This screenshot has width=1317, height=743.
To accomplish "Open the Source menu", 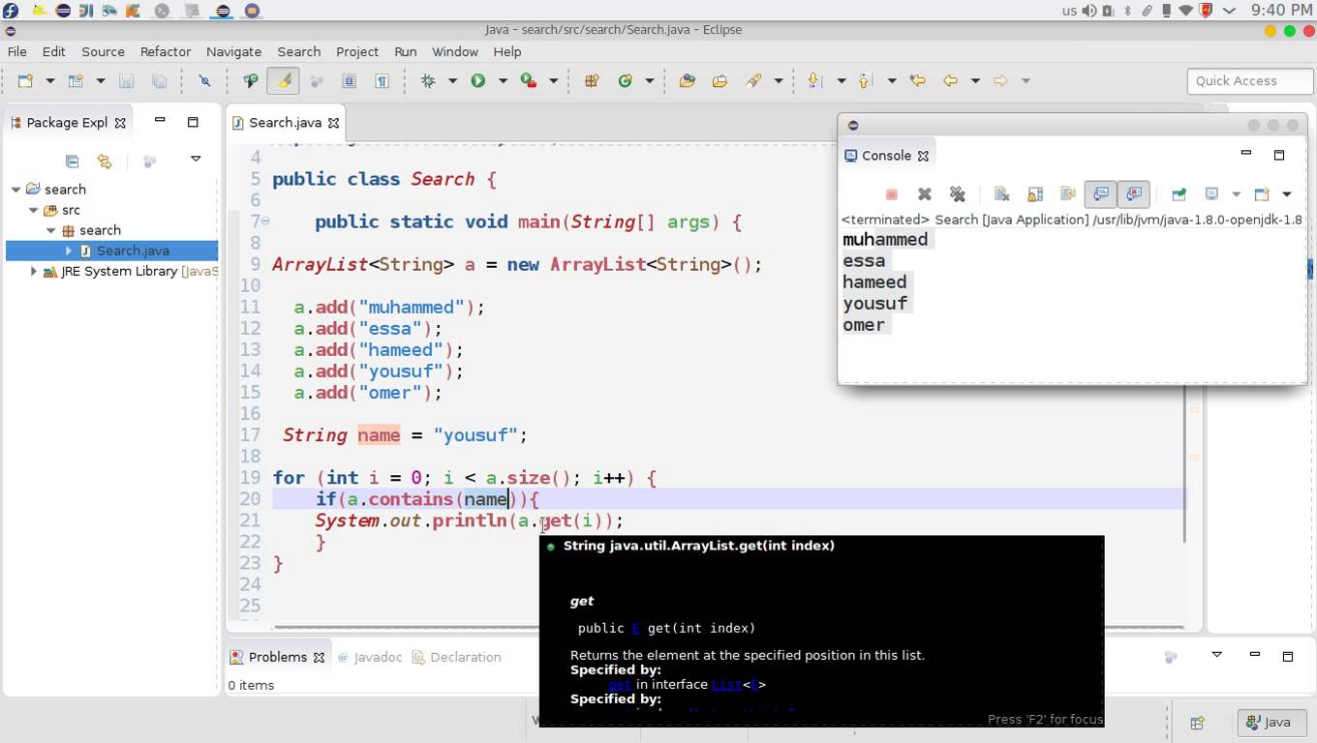I will tap(103, 51).
